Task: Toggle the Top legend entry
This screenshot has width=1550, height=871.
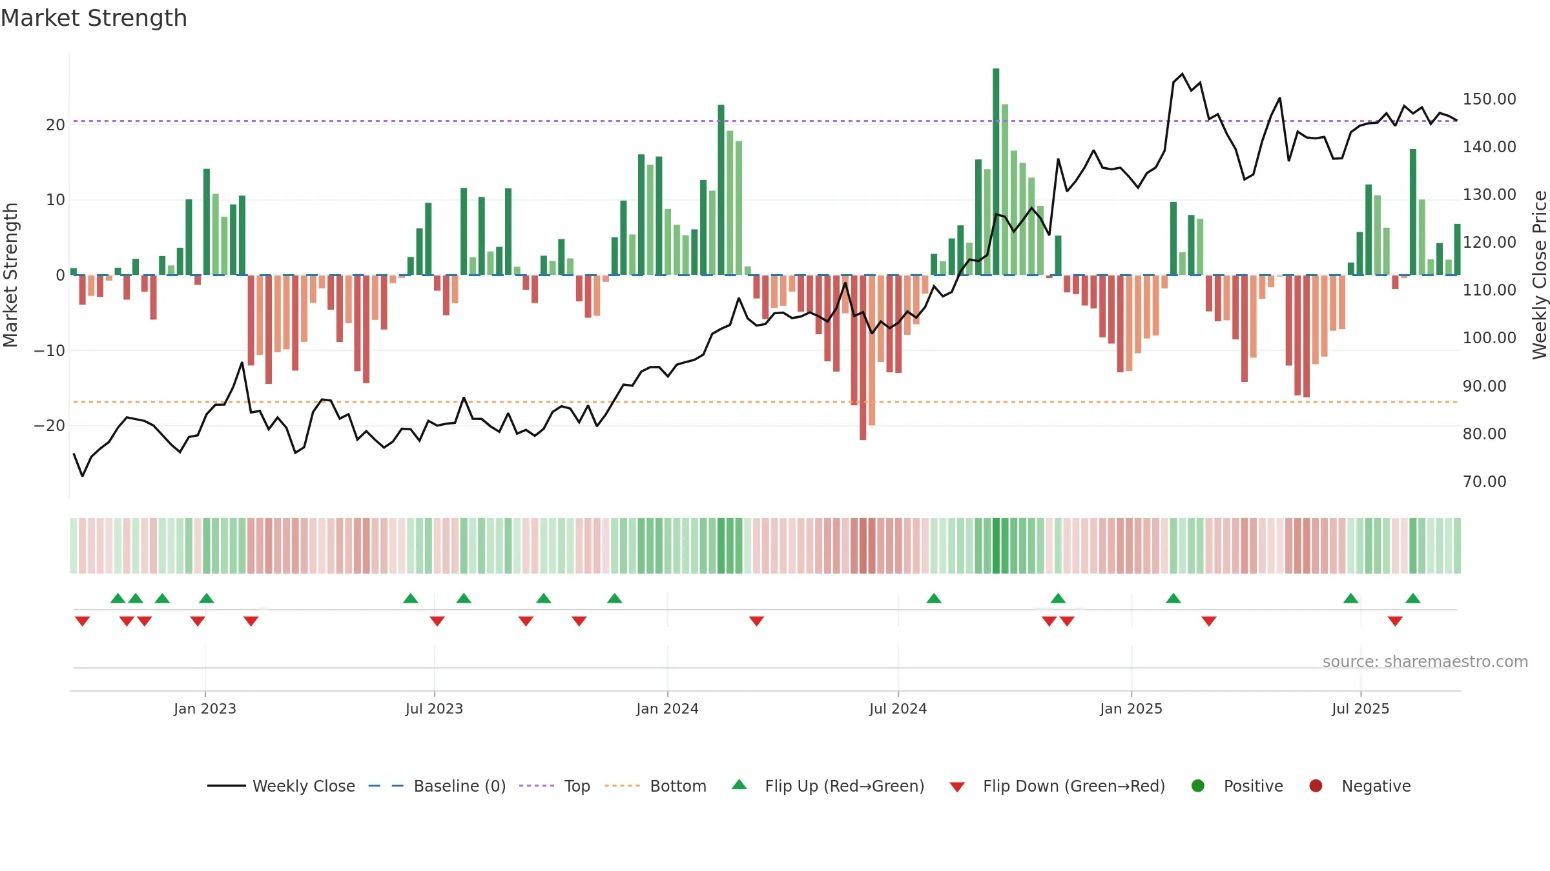Action: [555, 786]
